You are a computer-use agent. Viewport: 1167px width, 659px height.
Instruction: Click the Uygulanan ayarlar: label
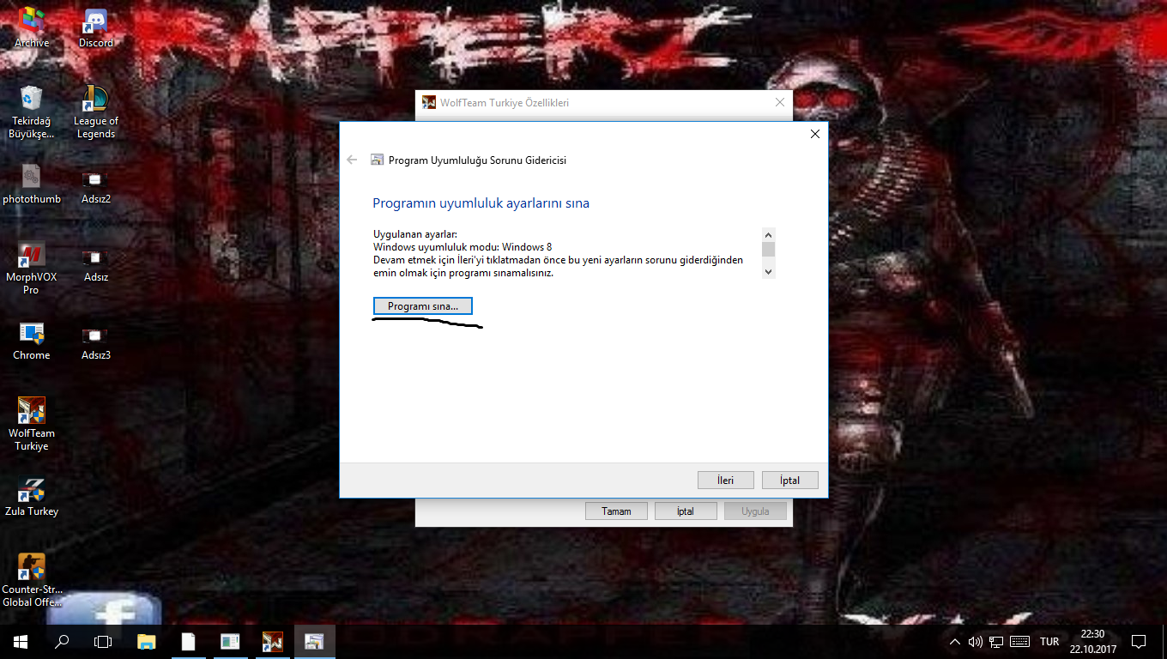(x=415, y=234)
